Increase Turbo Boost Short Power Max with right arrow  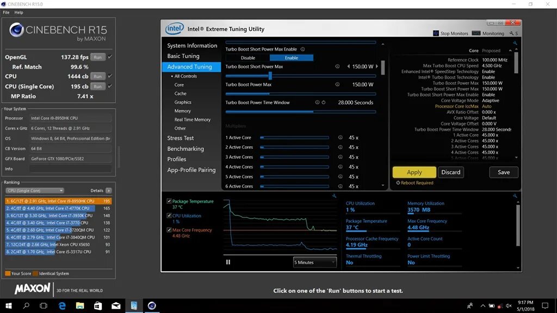377,66
